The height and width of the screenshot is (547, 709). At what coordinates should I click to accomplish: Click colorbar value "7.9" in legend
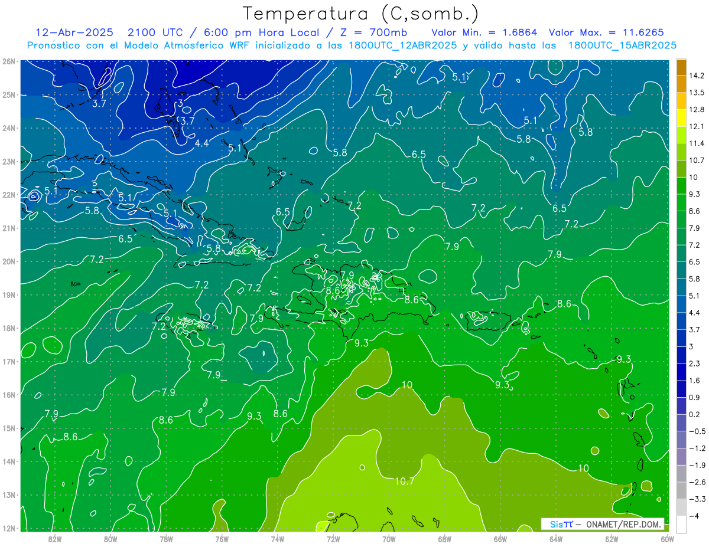click(694, 228)
